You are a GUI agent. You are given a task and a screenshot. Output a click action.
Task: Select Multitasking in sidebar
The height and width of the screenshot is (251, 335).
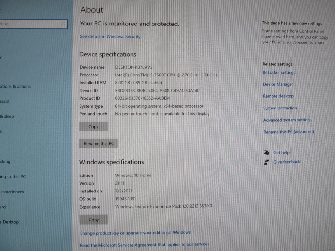coord(5,161)
